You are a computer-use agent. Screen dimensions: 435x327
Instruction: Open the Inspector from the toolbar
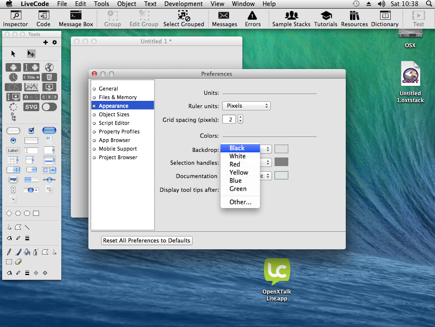point(15,18)
